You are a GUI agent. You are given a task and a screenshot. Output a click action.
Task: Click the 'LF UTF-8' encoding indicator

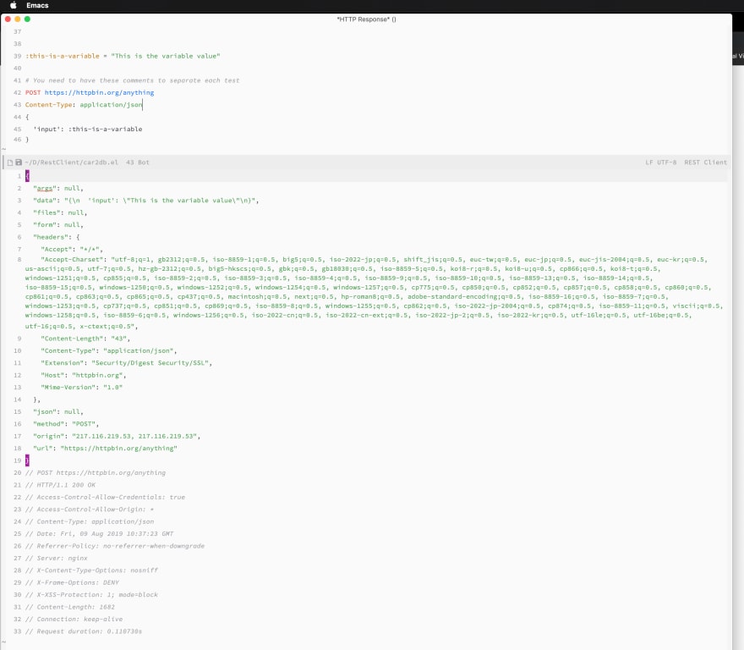tap(660, 162)
